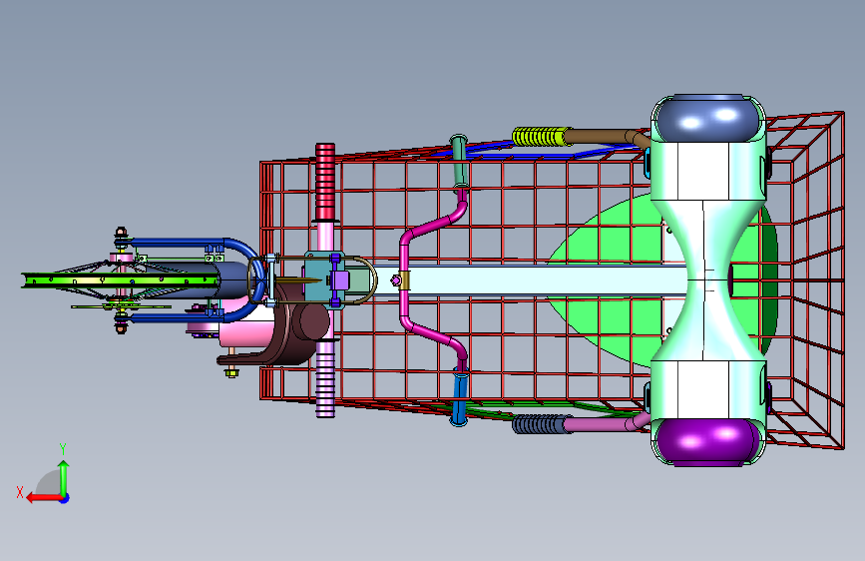
Task: Click the red X axis arrow of the triad
Action: [x=44, y=498]
